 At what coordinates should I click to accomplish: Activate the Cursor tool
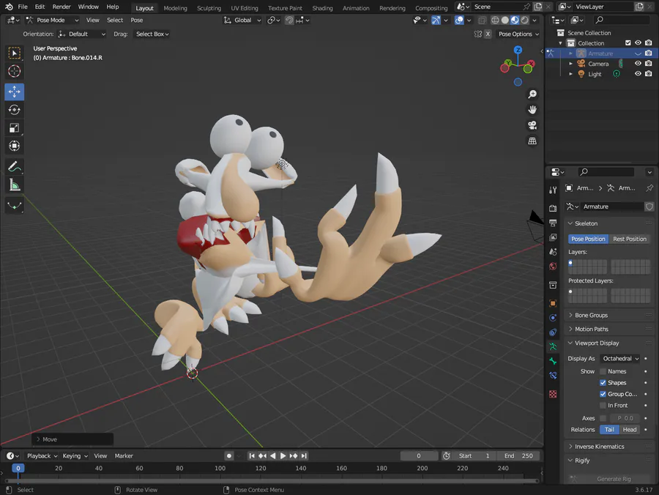click(x=15, y=71)
